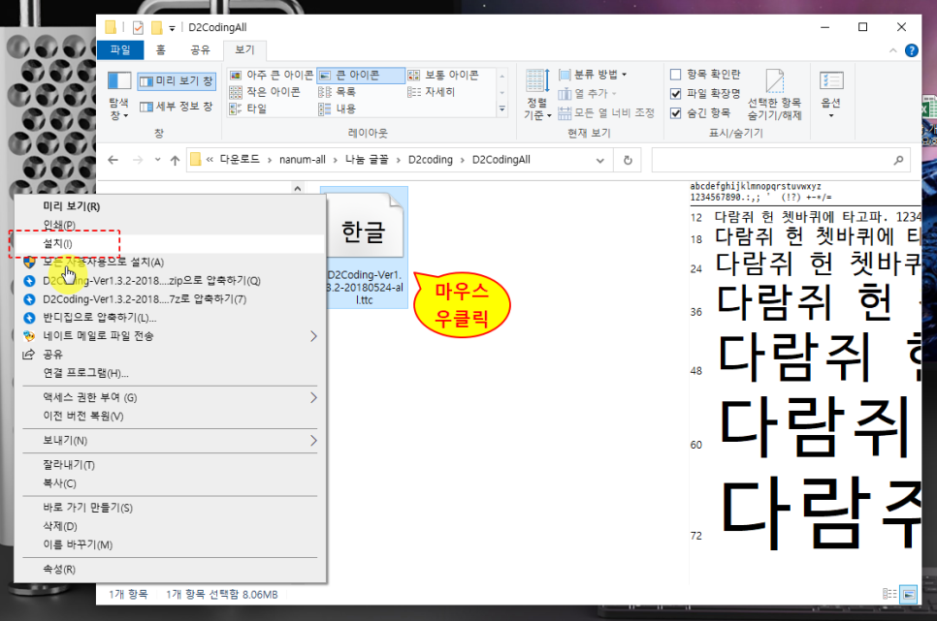The height and width of the screenshot is (621, 937).
Task: Go up one folder level arrow
Action: point(176,160)
